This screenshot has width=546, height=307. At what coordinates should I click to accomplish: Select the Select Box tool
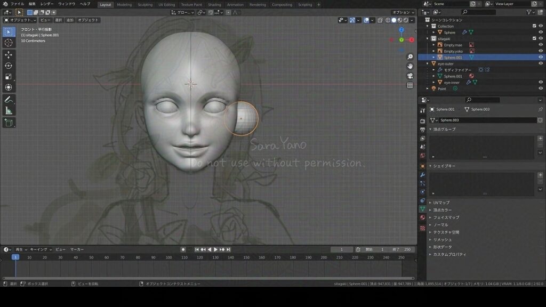(9, 31)
